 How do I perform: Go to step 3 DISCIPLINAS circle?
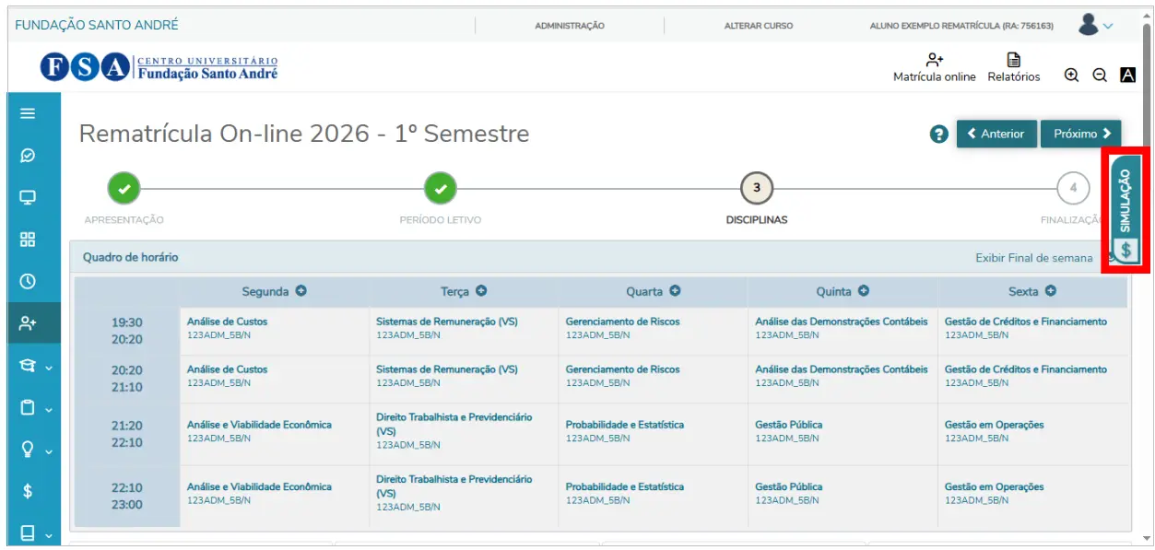(757, 188)
